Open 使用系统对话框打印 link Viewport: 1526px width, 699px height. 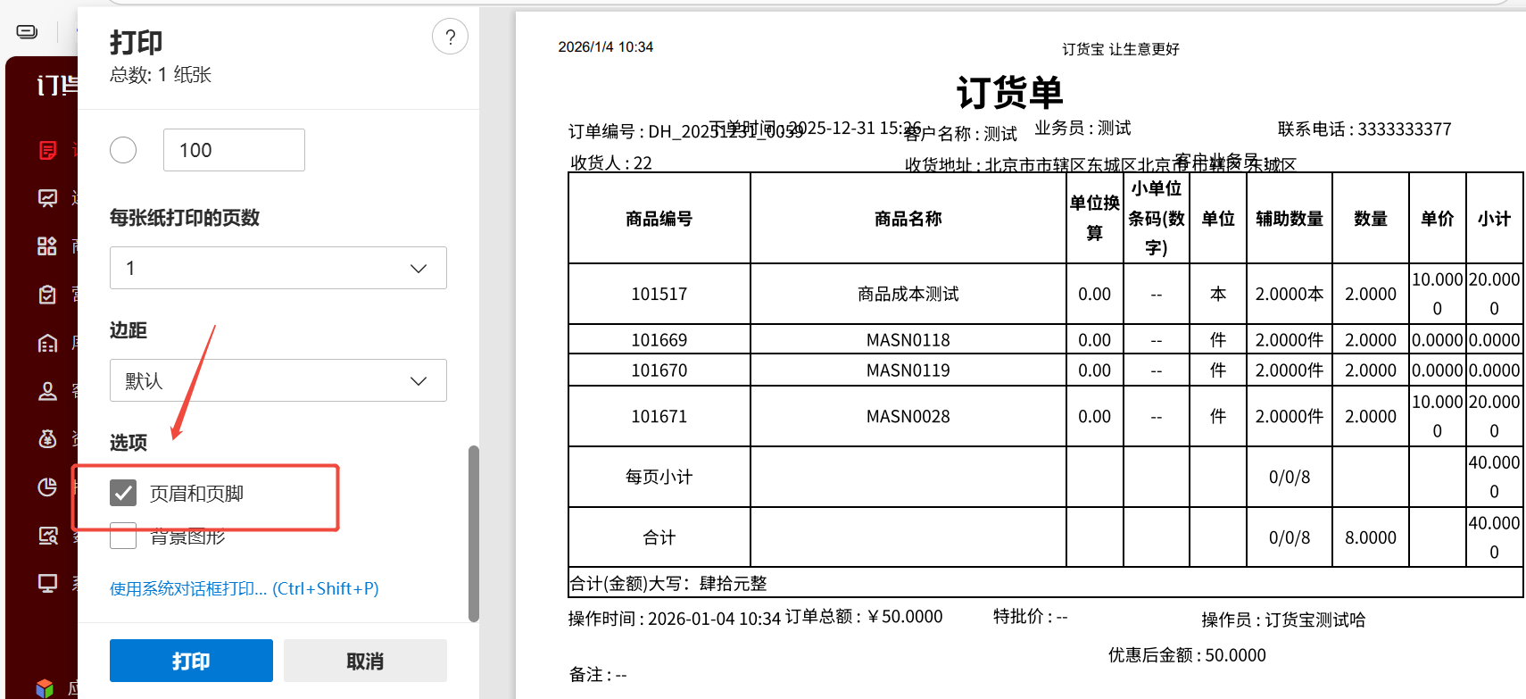tap(245, 588)
